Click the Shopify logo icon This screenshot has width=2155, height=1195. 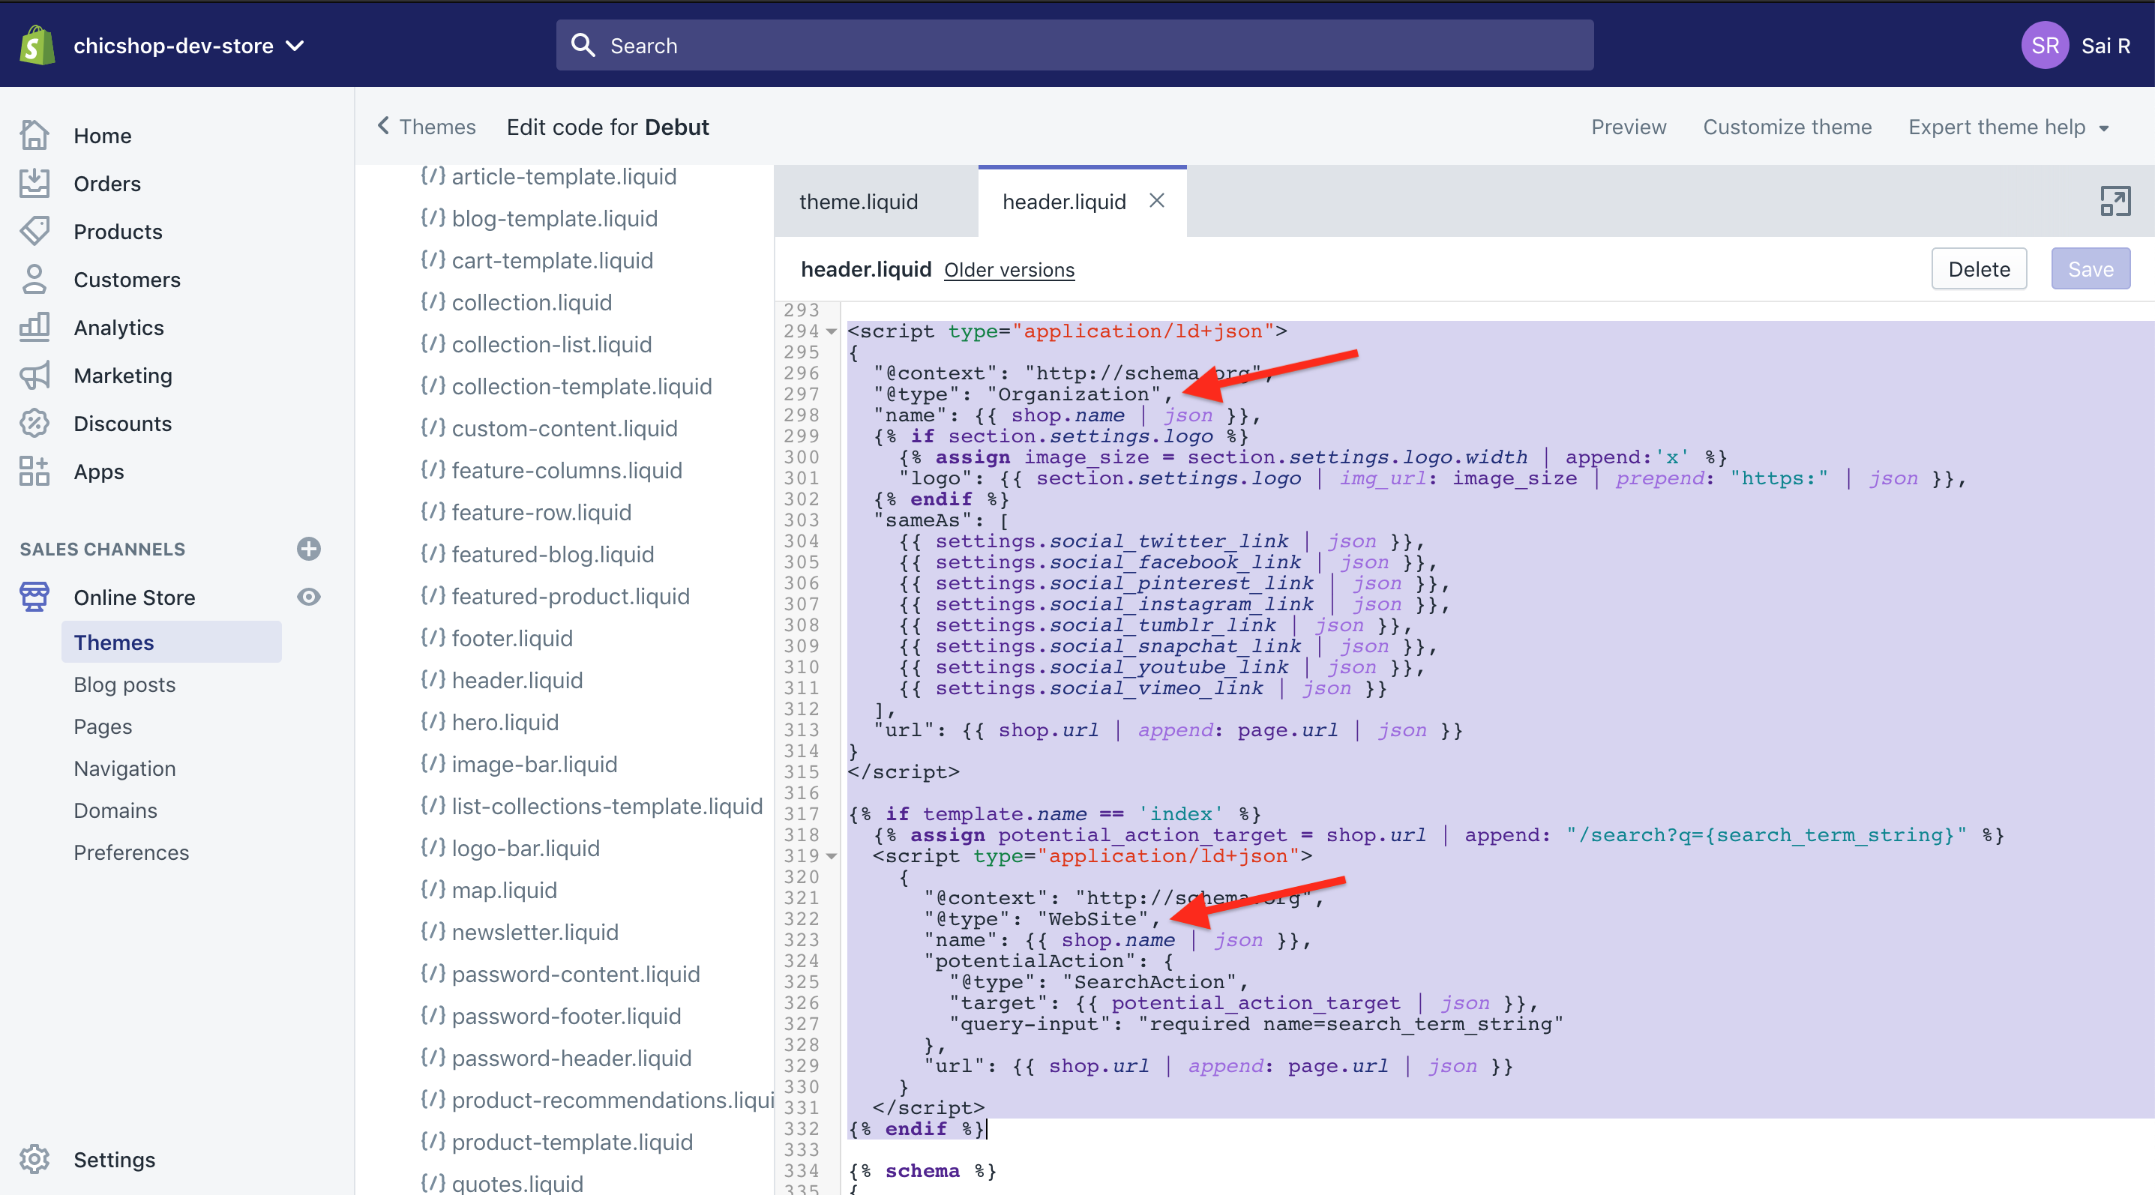pyautogui.click(x=37, y=45)
